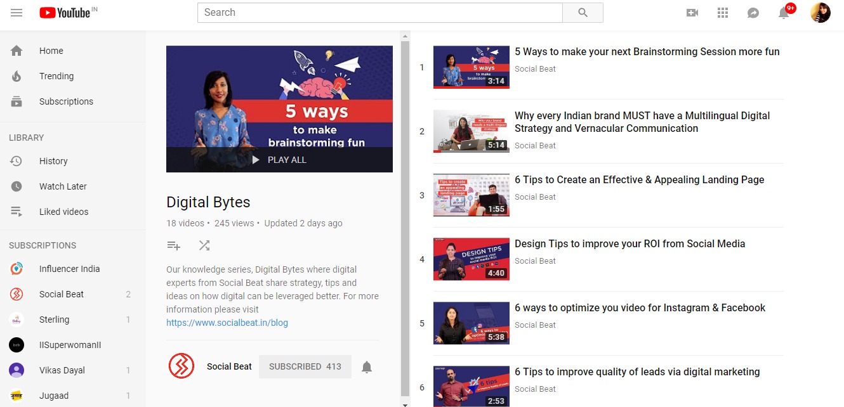Click Social Beat channel logo in playlist panel

(x=181, y=366)
